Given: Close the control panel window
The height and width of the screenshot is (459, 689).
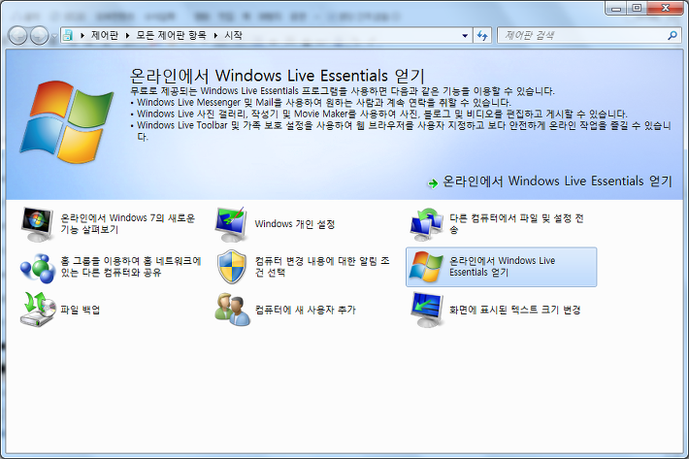Looking at the screenshot, I should tap(666, 8).
